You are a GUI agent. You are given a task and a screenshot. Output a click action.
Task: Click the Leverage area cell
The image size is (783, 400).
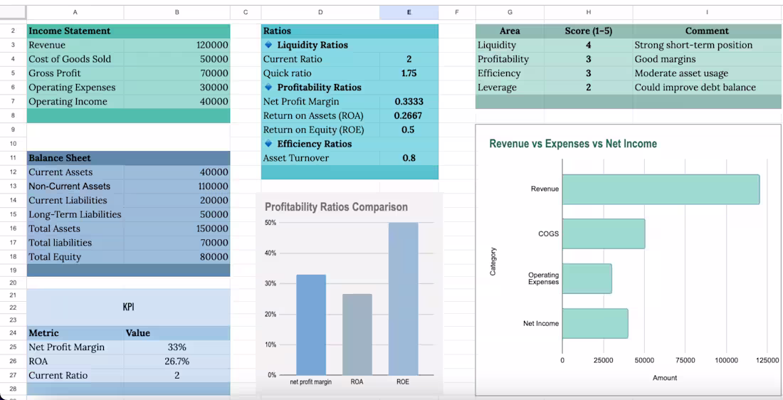[x=510, y=88]
